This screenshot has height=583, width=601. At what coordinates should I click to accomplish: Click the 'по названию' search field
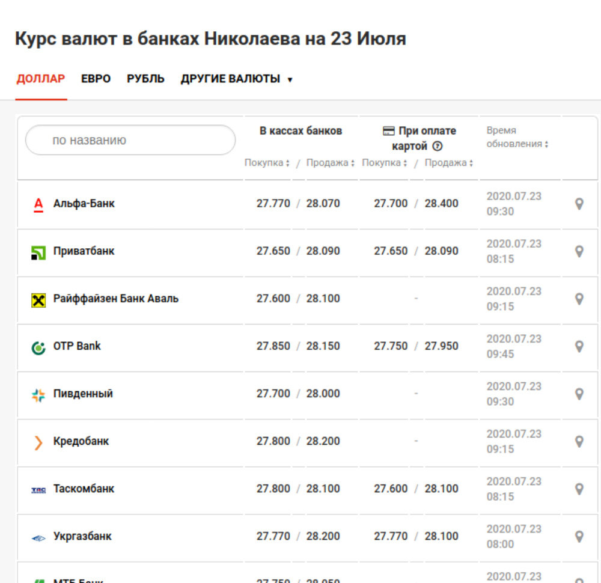click(x=130, y=141)
